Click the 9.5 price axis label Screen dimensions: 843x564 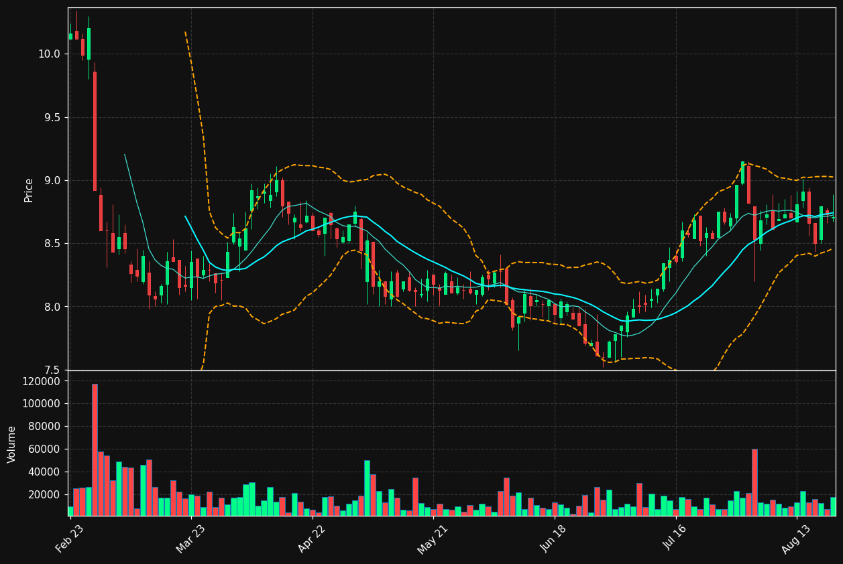pyautogui.click(x=52, y=117)
